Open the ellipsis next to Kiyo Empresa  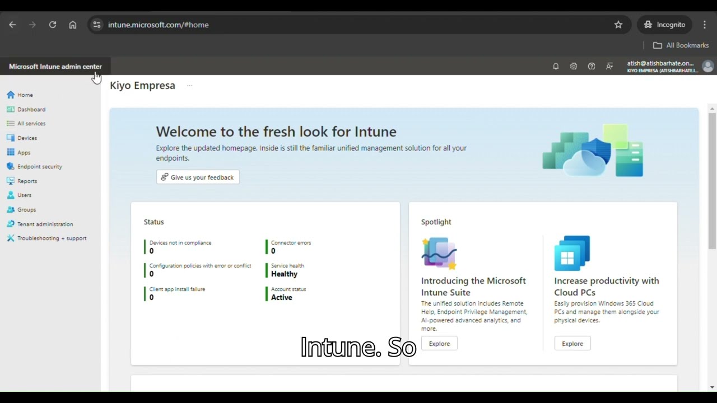[190, 86]
